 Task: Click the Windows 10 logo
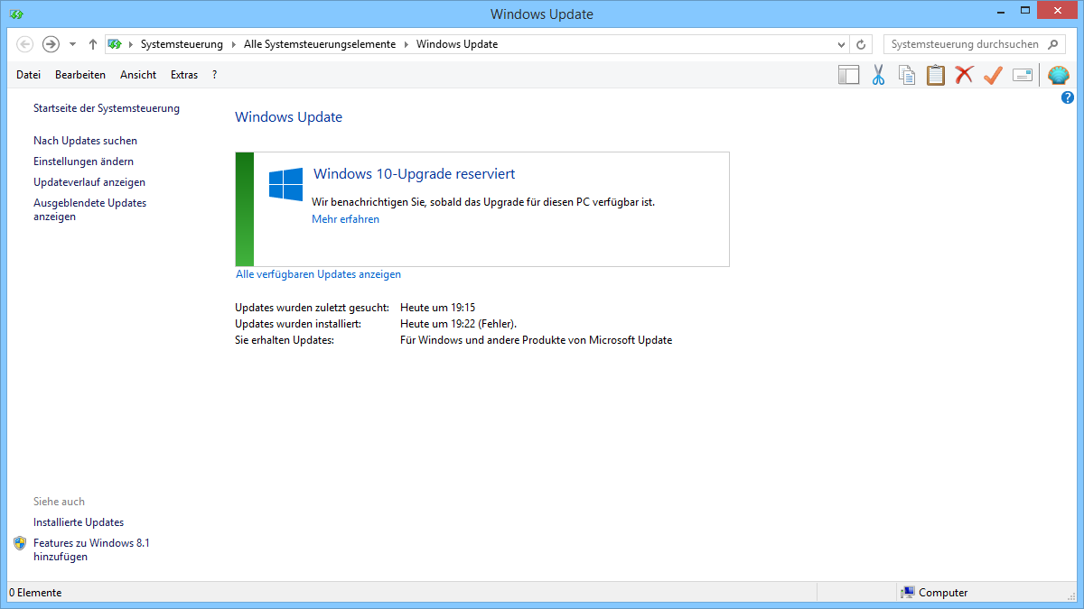(285, 184)
